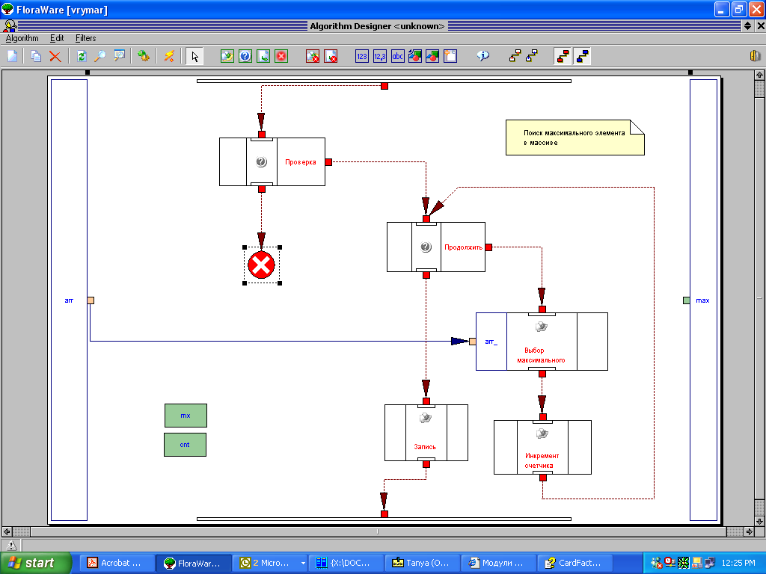Click the 'abc' string variable icon
The width and height of the screenshot is (766, 574).
(x=398, y=56)
